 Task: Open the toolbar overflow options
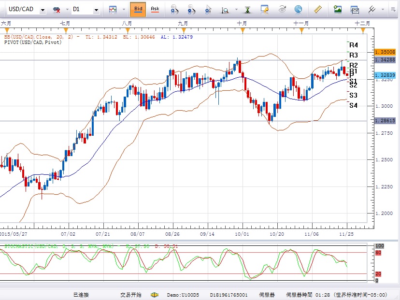click(393, 10)
